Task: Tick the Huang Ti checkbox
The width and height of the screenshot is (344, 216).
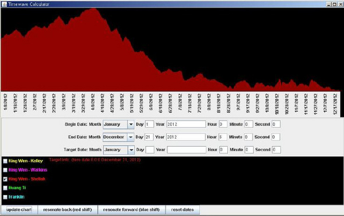Action: click(x=5, y=188)
